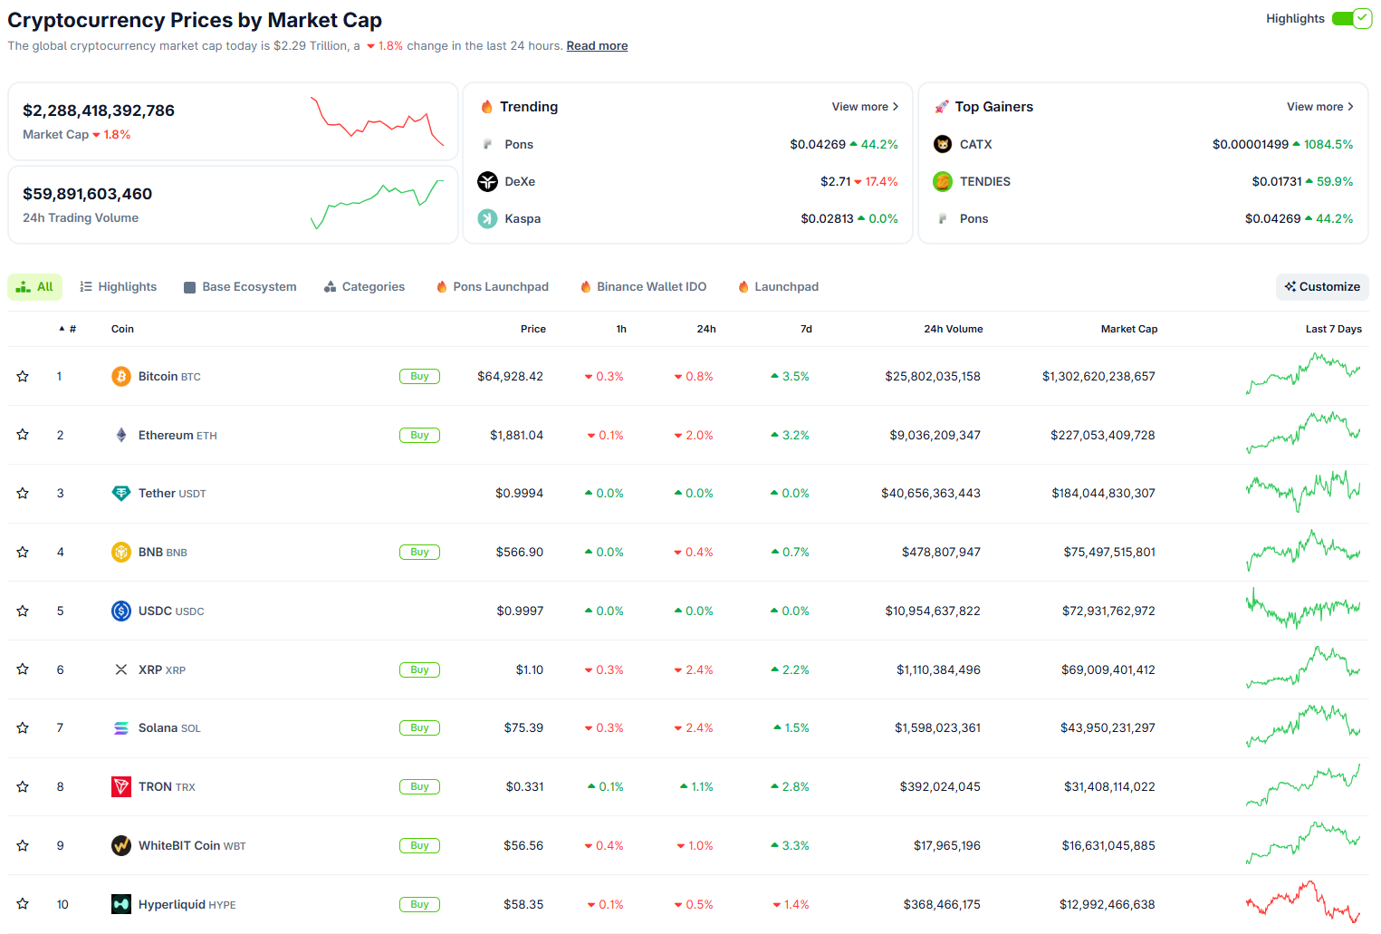This screenshot has height=934, width=1381.
Task: Click the CATX icon in Top Gainers
Action: 943,144
